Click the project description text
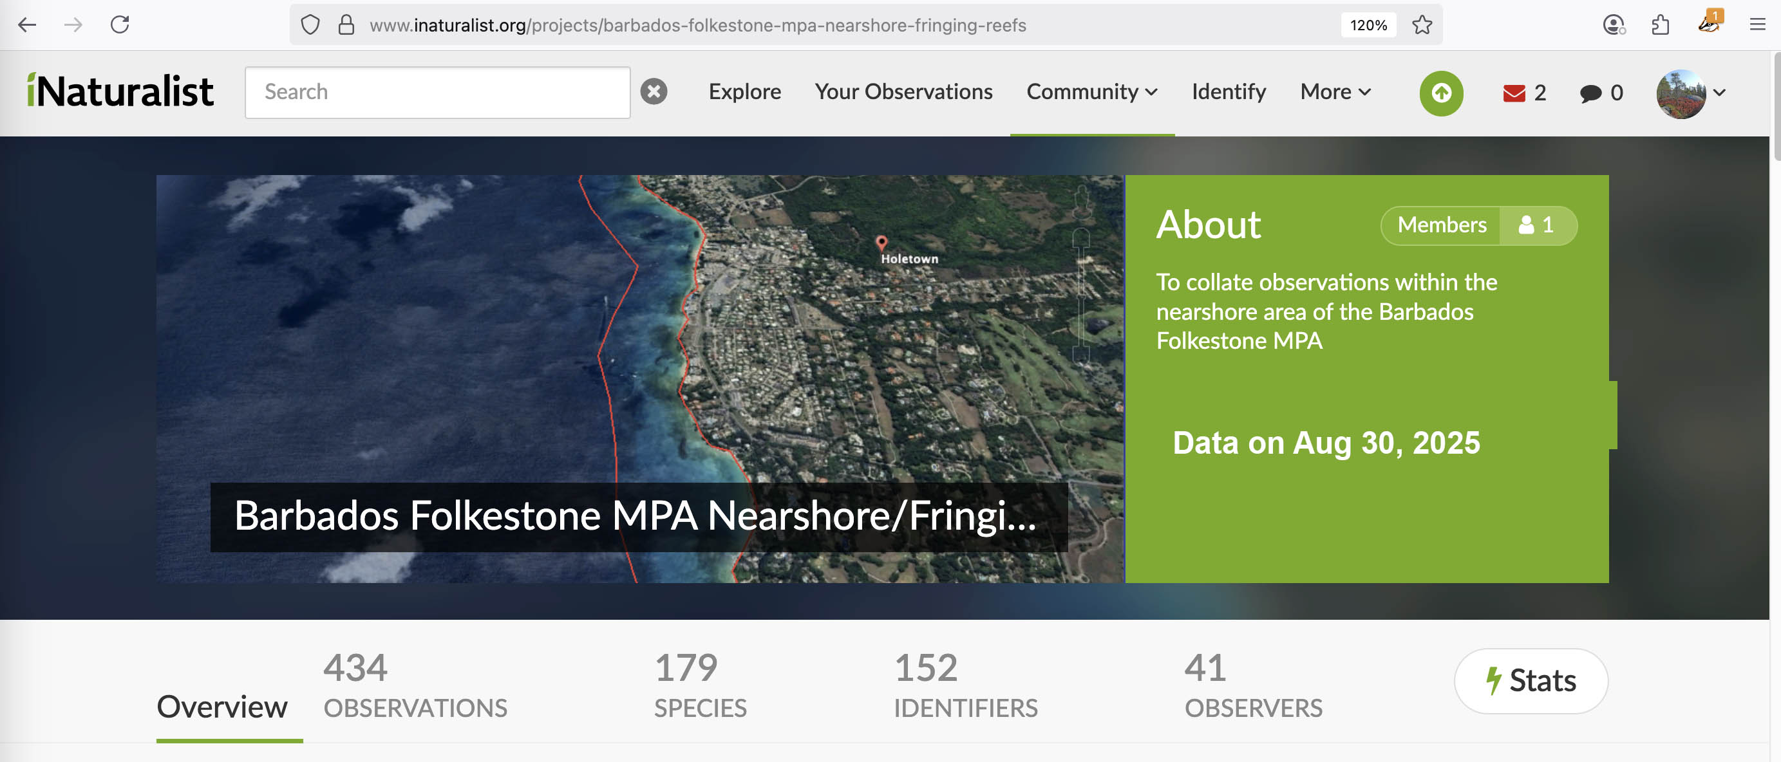 (1326, 311)
